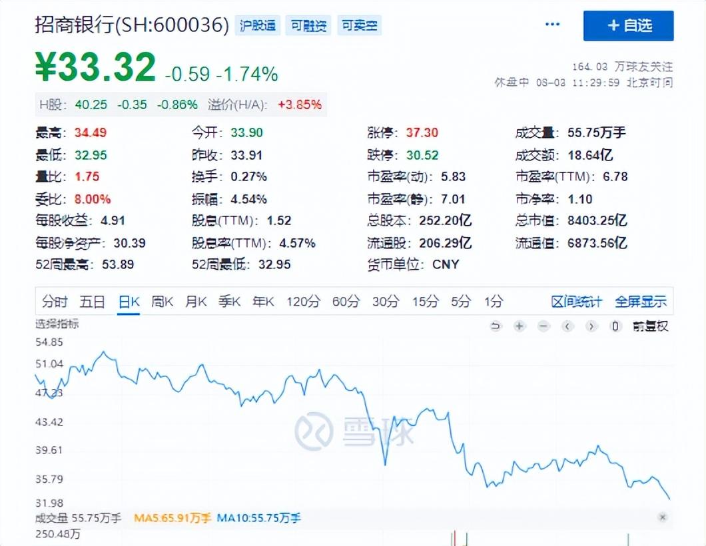Open 全屏显示 fullscreen chart view

[x=641, y=301]
